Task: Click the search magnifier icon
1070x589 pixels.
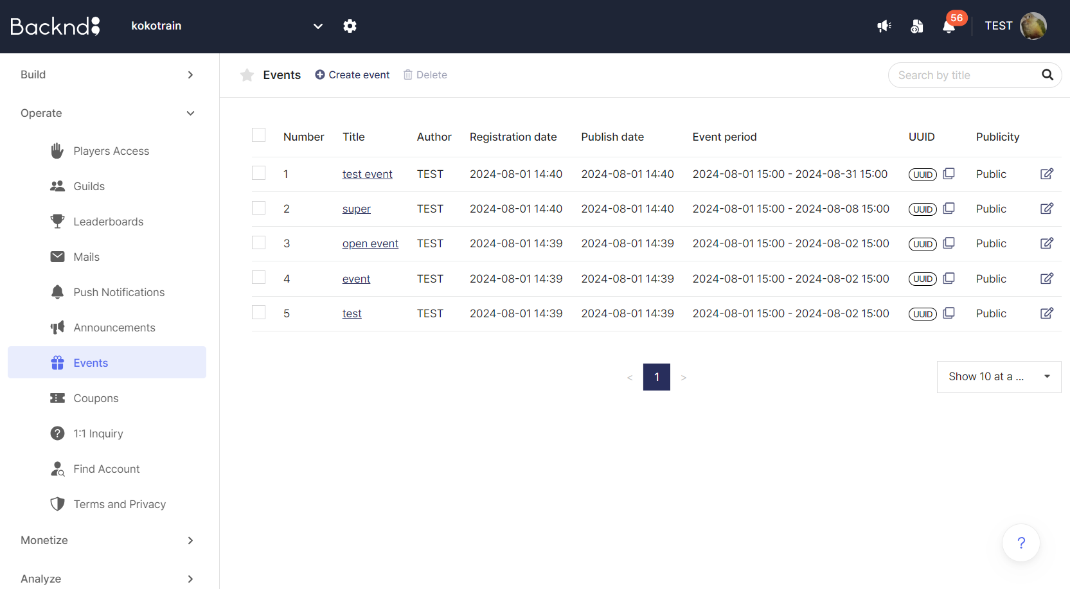Action: (1047, 75)
